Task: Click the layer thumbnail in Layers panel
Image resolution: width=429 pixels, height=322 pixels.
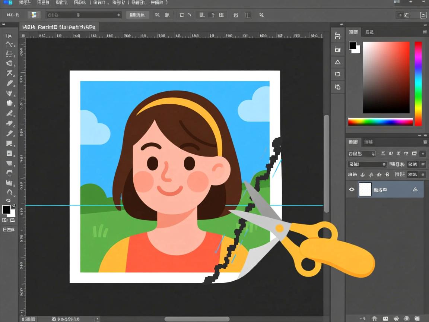Action: [365, 190]
